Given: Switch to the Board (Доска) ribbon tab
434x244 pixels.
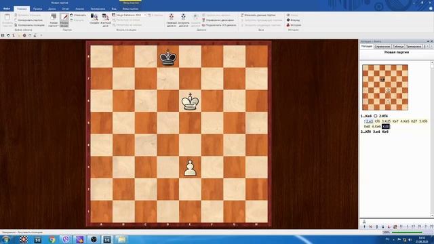Looking at the screenshot, I should 52,9.
